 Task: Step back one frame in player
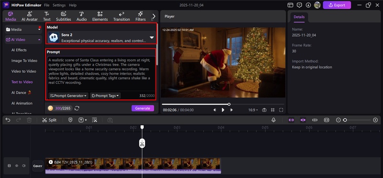[x=214, y=110]
